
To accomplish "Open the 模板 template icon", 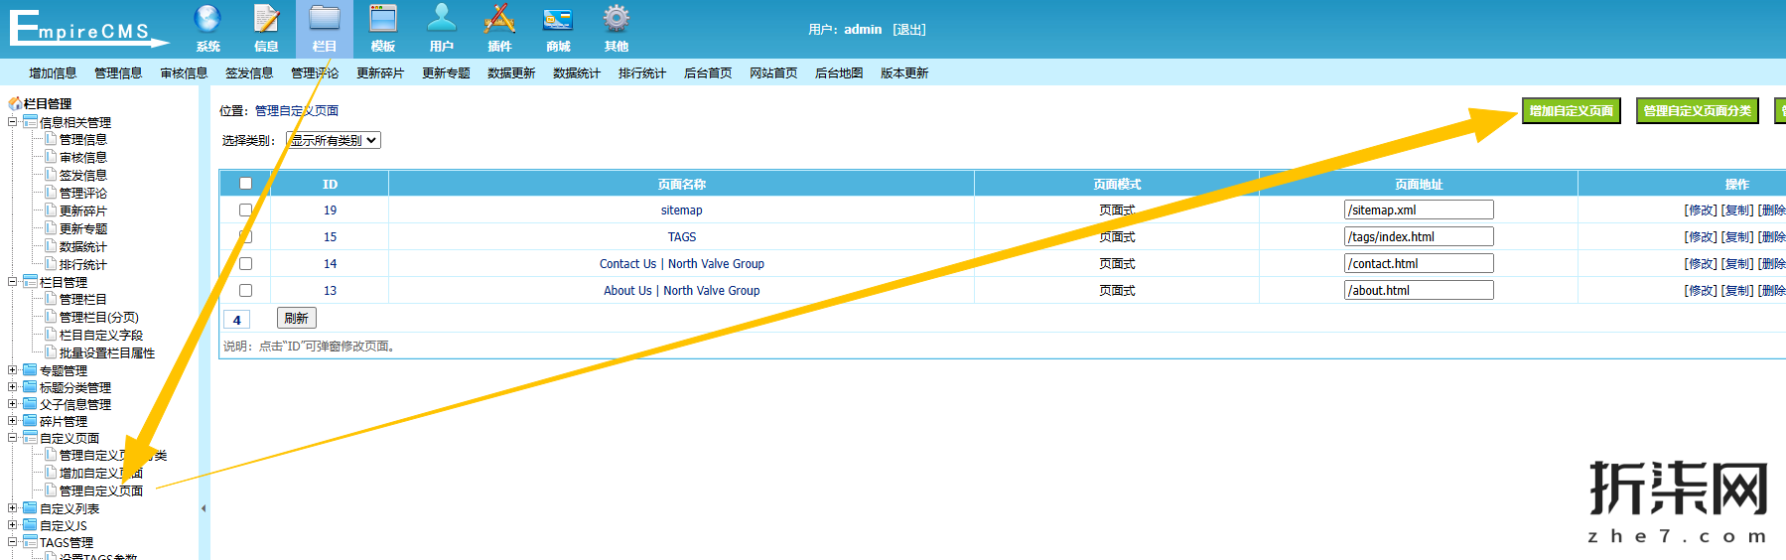I will click(383, 19).
